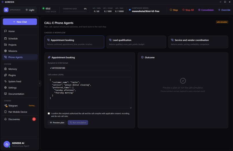Click the Outcome shield icon
Viewport: 233px width, 151px height.
(x=142, y=57)
